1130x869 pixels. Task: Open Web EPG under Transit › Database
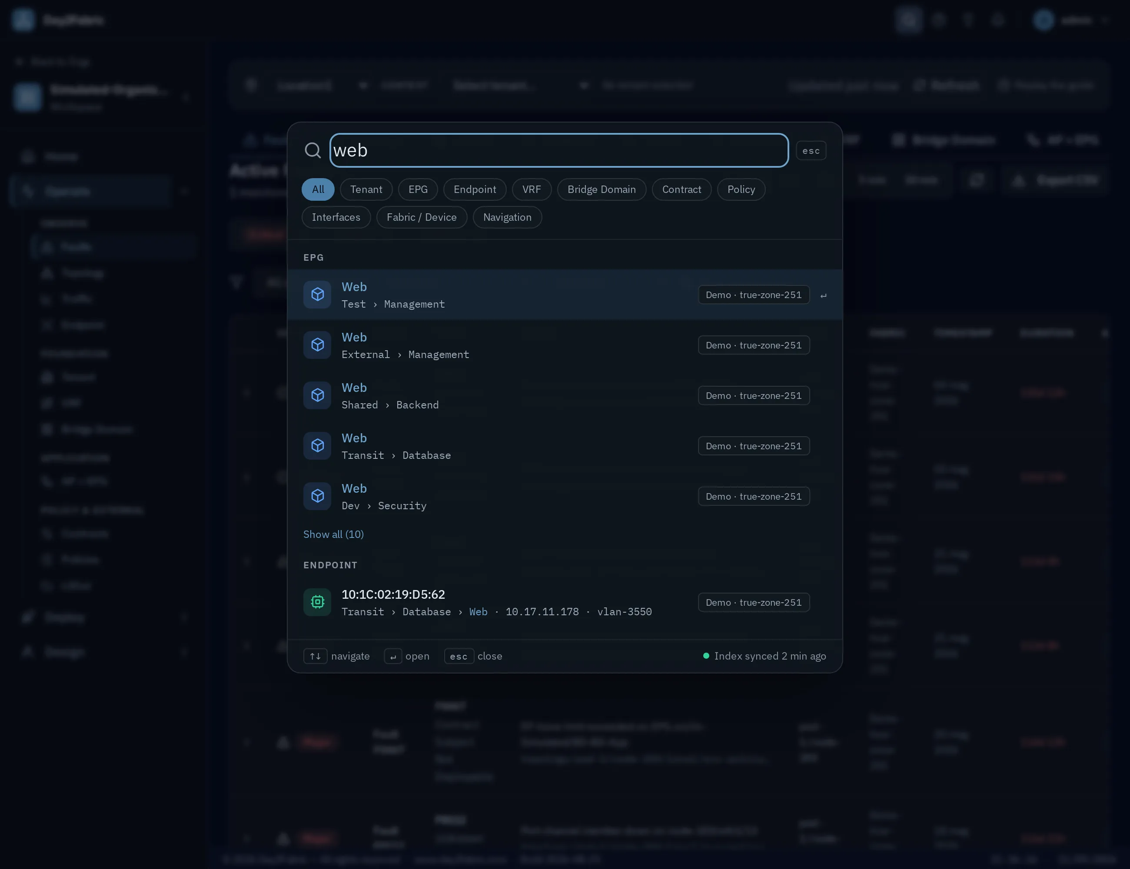tap(565, 446)
